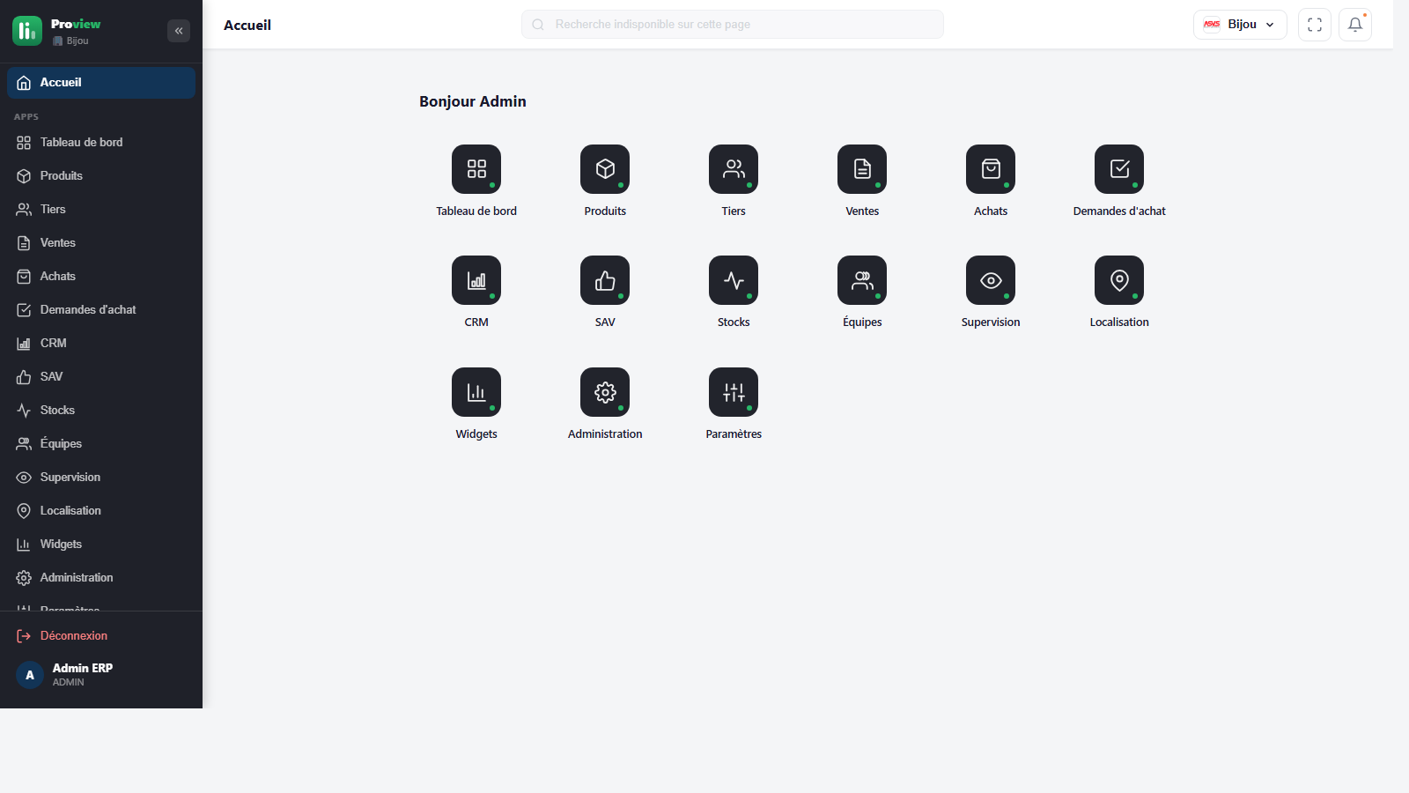
Task: Launch the SAV thumbs-up tile
Action: 605,280
